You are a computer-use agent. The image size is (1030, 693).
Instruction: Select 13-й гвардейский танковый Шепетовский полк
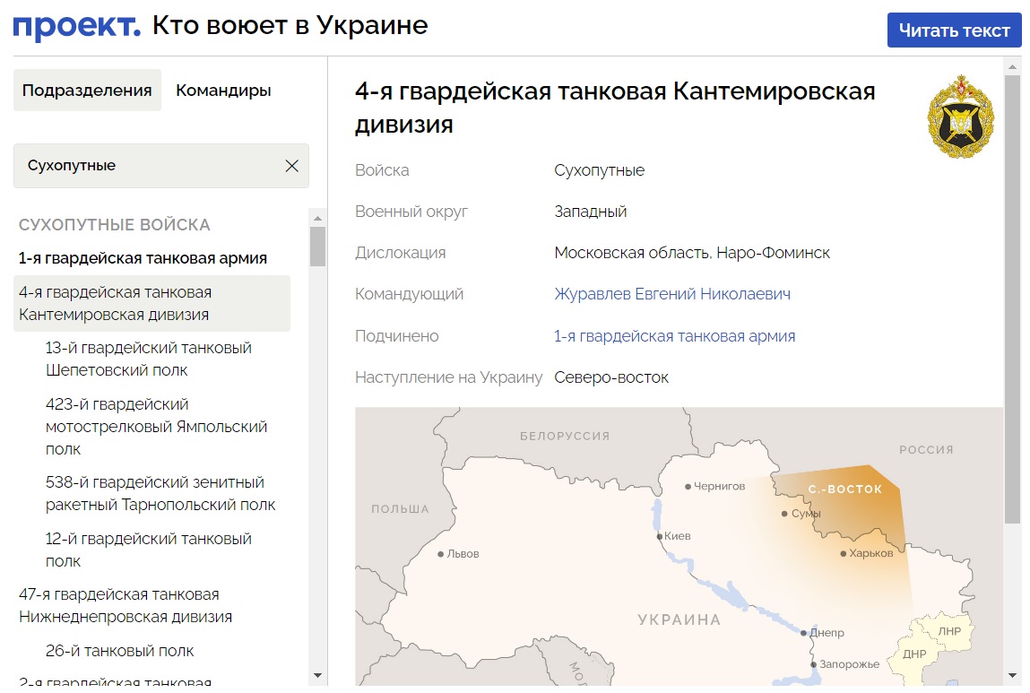pyautogui.click(x=148, y=358)
